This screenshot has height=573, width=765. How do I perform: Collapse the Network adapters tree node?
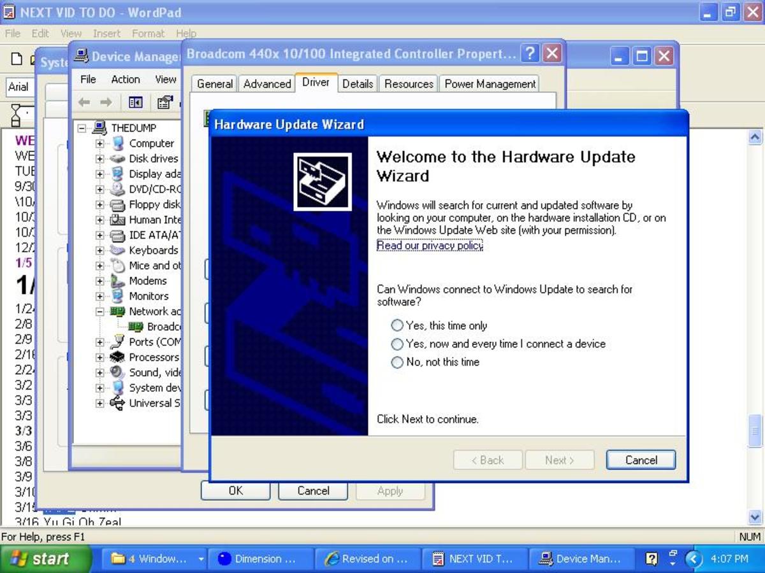click(99, 311)
